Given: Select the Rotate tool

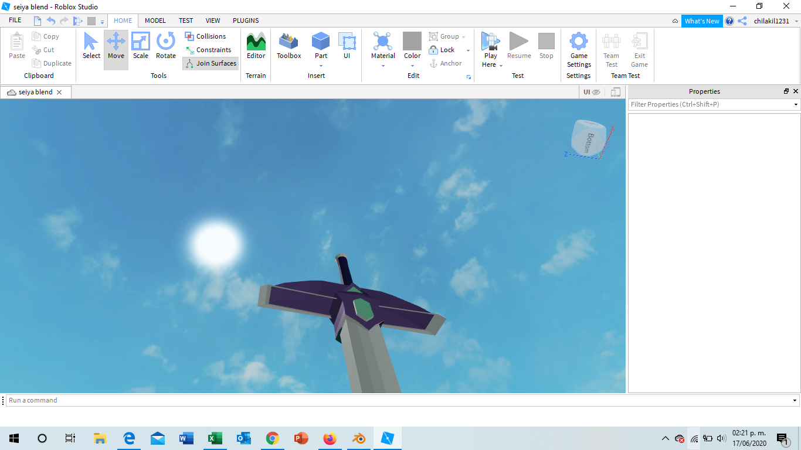Looking at the screenshot, I should click(166, 46).
